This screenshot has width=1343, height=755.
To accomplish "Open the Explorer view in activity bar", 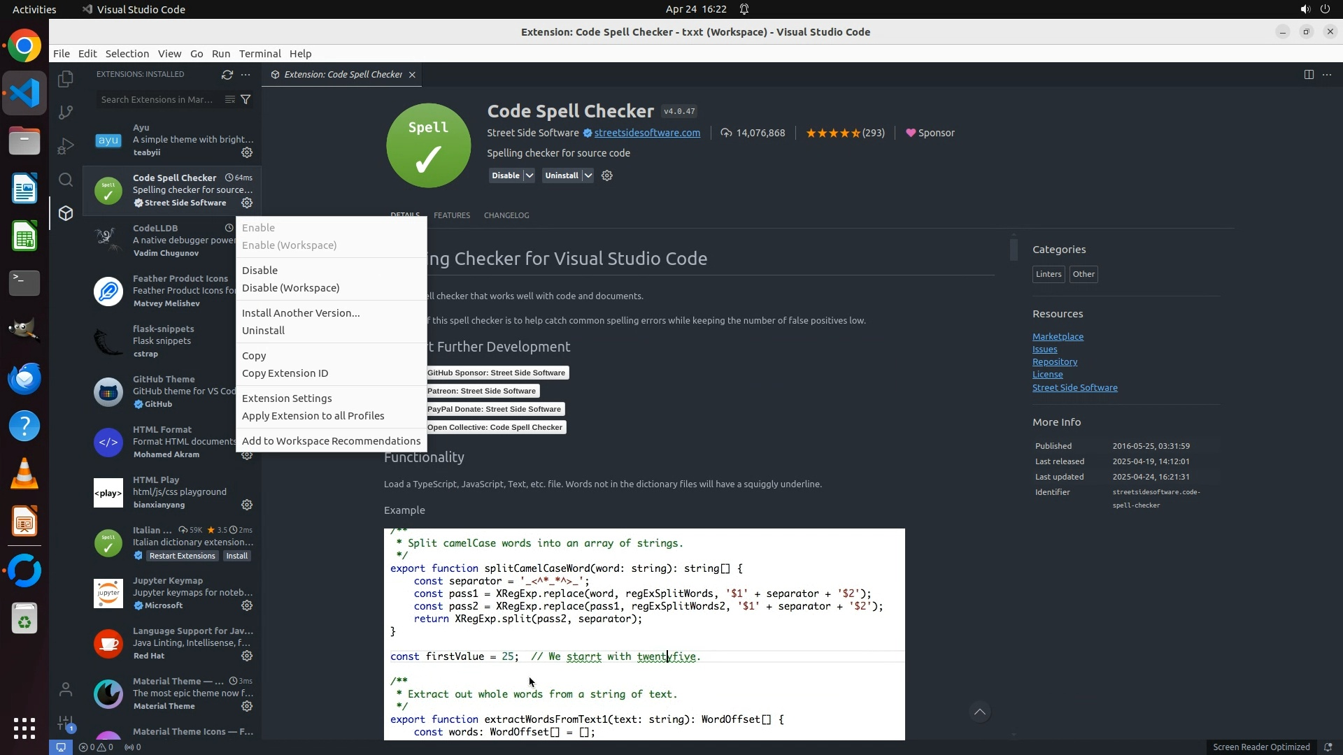I will coord(66,79).
